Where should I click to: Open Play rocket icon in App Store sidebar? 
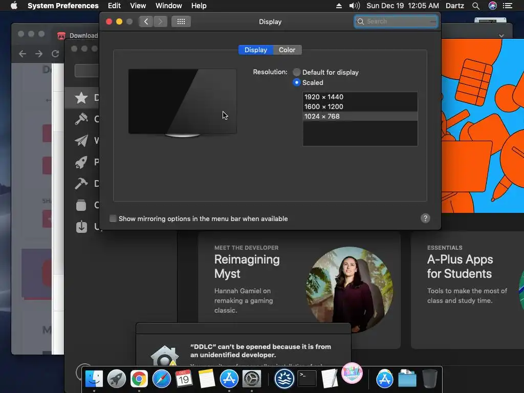point(81,162)
